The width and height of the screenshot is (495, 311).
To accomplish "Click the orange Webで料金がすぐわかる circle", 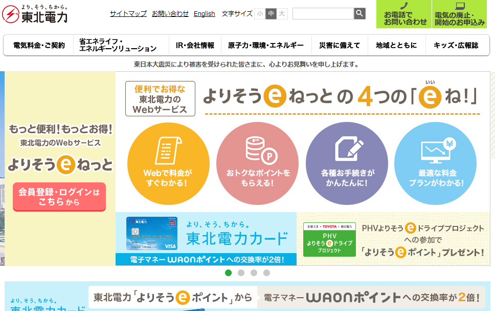I will (x=168, y=163).
